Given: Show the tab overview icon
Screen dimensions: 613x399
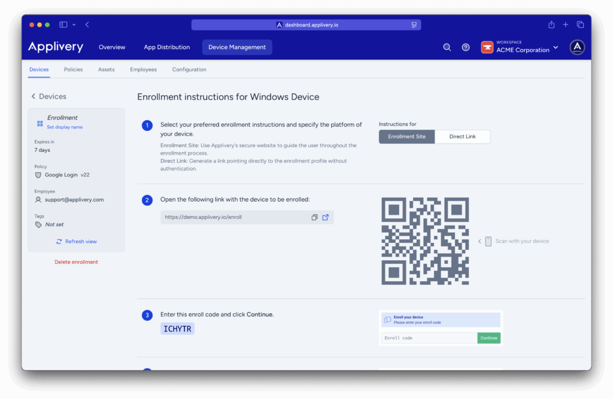Looking at the screenshot, I should coord(580,25).
